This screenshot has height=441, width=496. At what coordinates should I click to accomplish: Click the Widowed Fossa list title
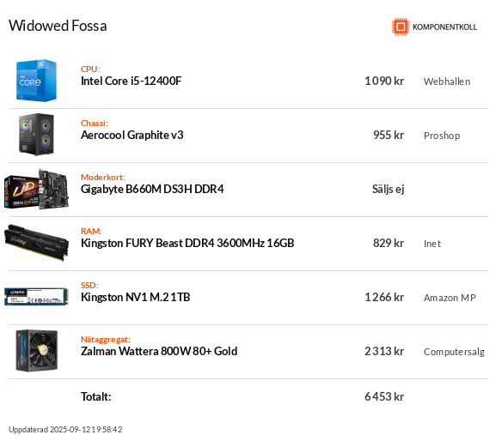point(58,26)
